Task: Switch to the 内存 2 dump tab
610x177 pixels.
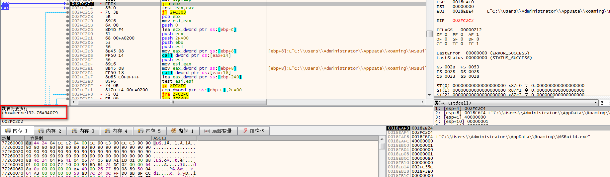Action: (50, 131)
